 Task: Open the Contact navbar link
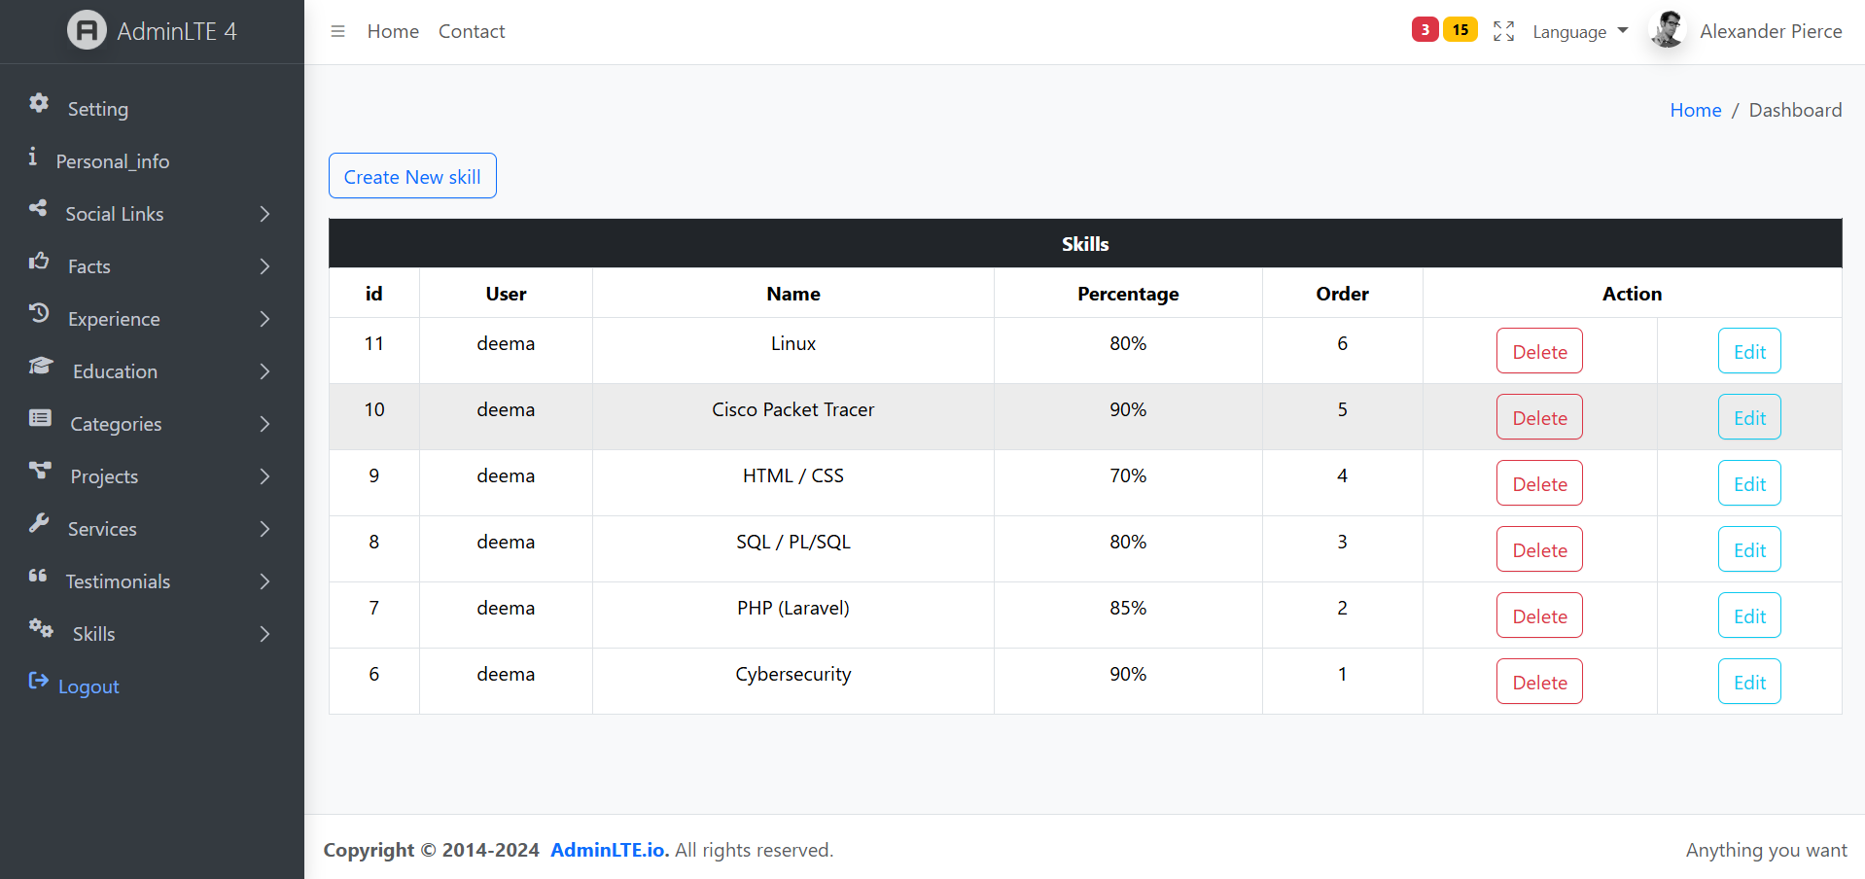472,31
